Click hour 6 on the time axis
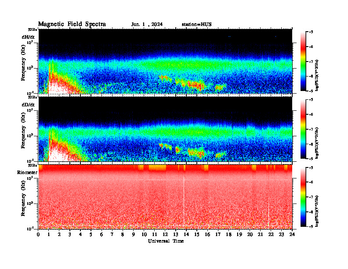The width and height of the screenshot is (348, 269). 101,234
